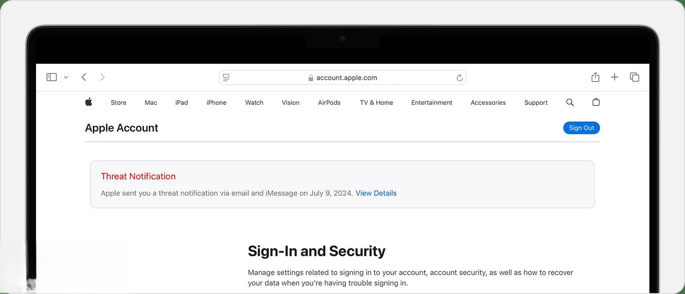Go to the AirPods section

click(x=329, y=103)
